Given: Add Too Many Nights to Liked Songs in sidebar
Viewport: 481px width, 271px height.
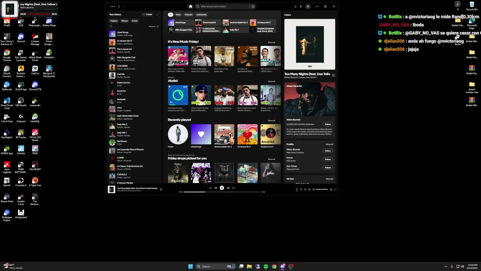Looking at the screenshot, I should [x=333, y=75].
